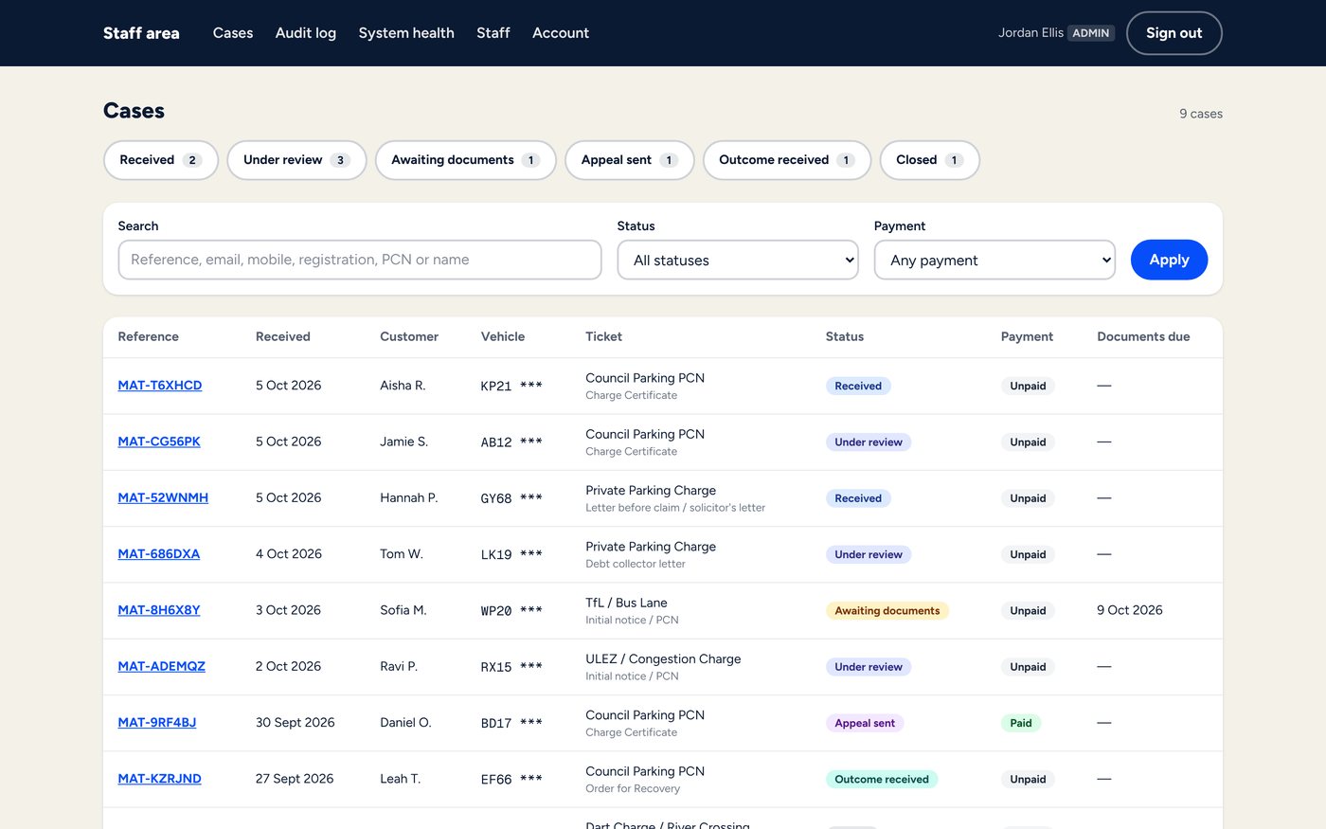Open the Any payment dropdown

point(994,260)
